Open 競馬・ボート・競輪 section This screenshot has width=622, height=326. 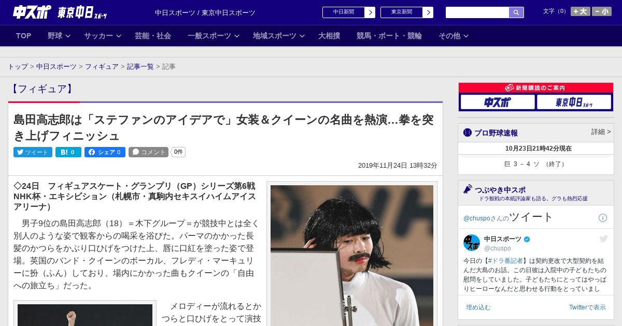389,36
